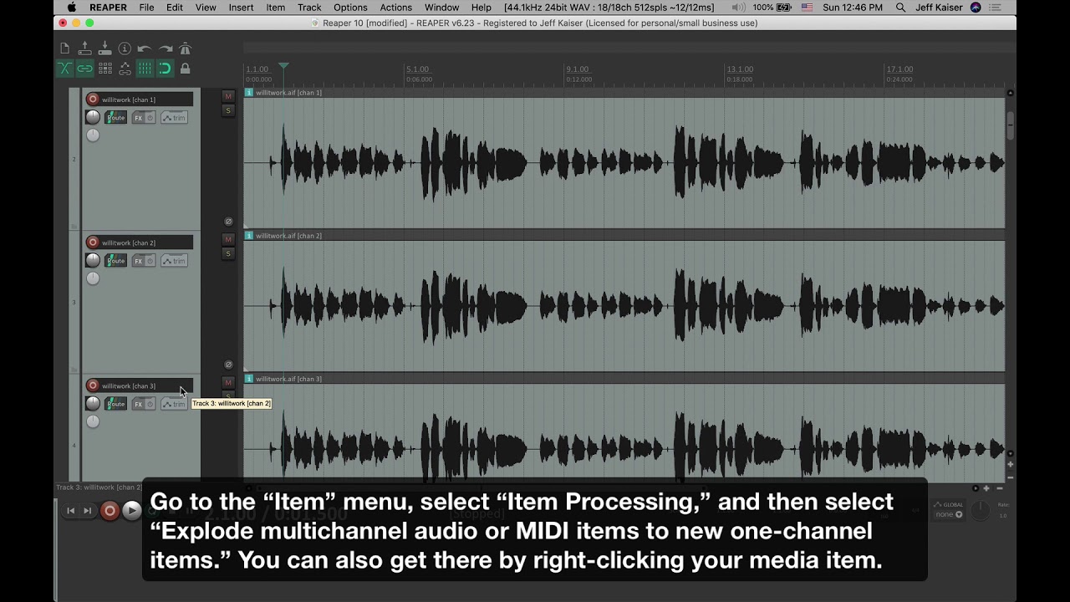
Task: Open the View menu
Action: 206,8
